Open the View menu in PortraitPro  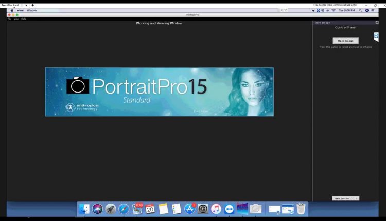pos(16,19)
